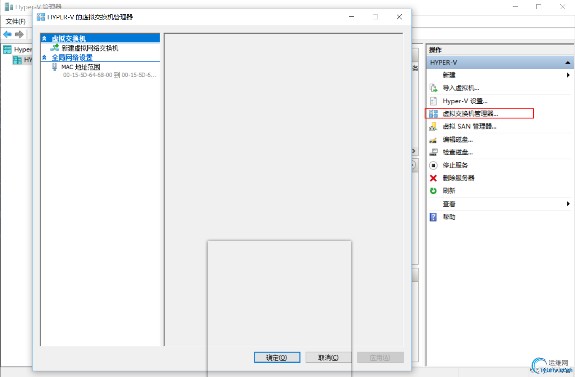
Task: Click the 虚拟 SAN 管理器 icon
Action: tap(433, 126)
